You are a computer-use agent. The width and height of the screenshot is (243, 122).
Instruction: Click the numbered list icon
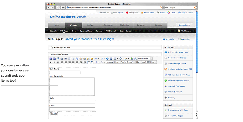tap(88, 62)
